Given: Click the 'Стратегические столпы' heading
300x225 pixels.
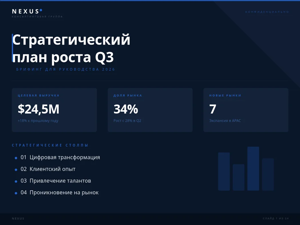Looking at the screenshot, I should pyautogui.click(x=50, y=145).
